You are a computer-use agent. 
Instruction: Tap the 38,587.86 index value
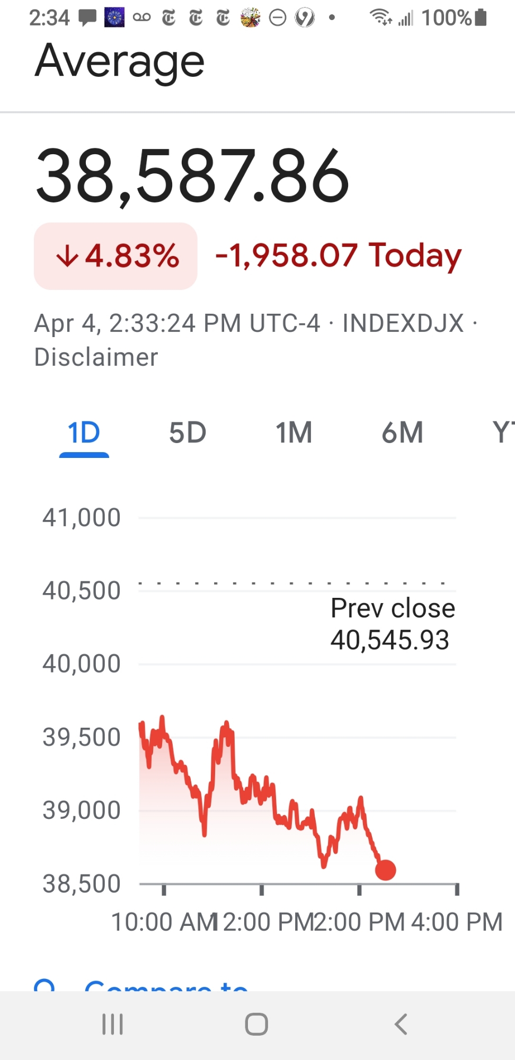[192, 176]
